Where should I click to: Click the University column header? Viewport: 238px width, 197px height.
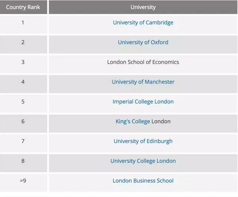pos(143,7)
